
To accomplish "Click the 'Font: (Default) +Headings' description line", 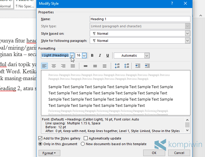I will 90,119.
